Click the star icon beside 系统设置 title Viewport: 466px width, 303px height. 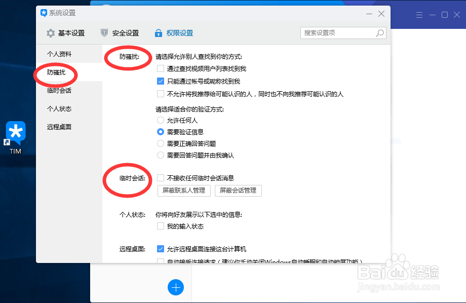[44, 13]
